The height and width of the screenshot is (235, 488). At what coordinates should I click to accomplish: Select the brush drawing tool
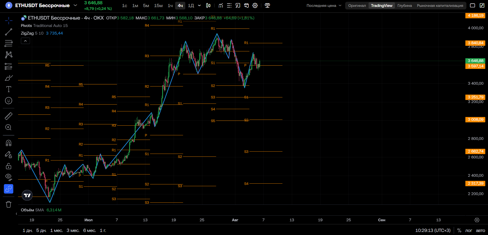click(x=9, y=78)
